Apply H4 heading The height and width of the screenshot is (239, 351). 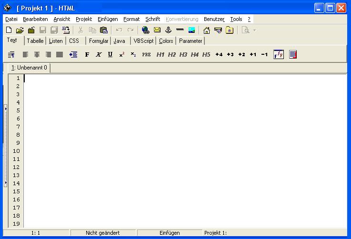194,54
